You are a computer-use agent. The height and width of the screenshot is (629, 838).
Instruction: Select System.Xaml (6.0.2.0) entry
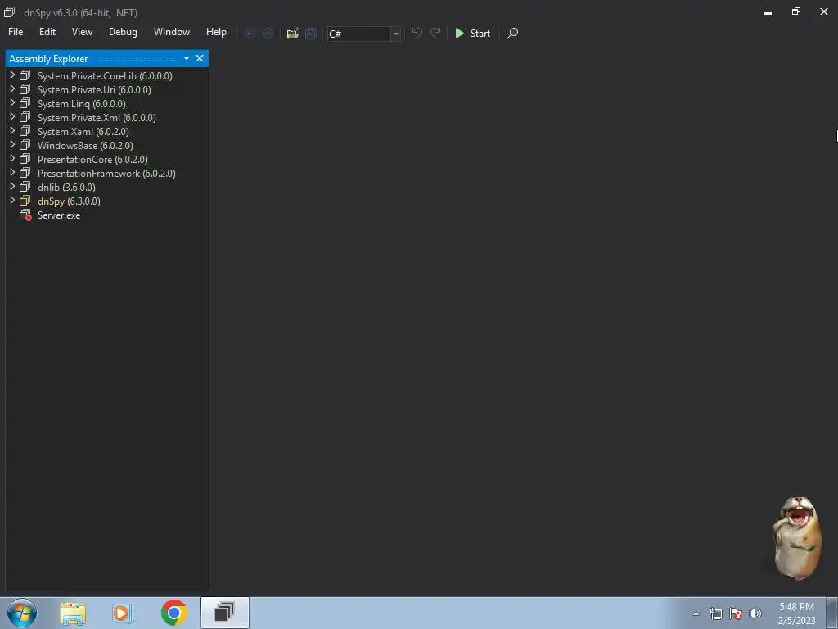[x=83, y=132]
